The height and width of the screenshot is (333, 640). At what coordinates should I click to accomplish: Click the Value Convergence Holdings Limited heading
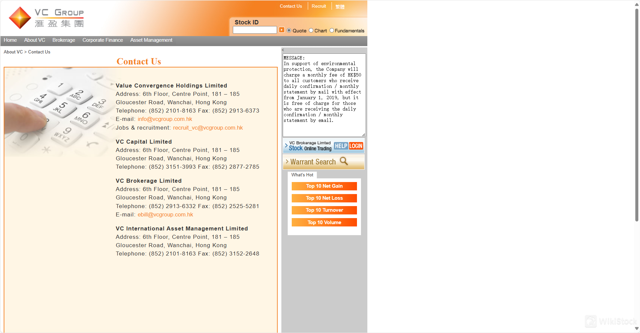[171, 86]
